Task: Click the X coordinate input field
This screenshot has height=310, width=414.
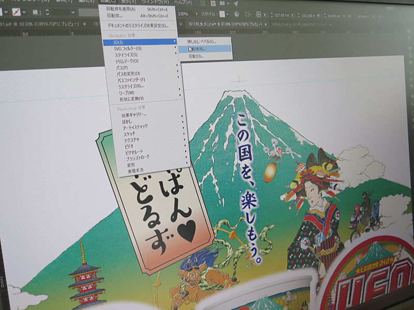Action: pyautogui.click(x=282, y=14)
